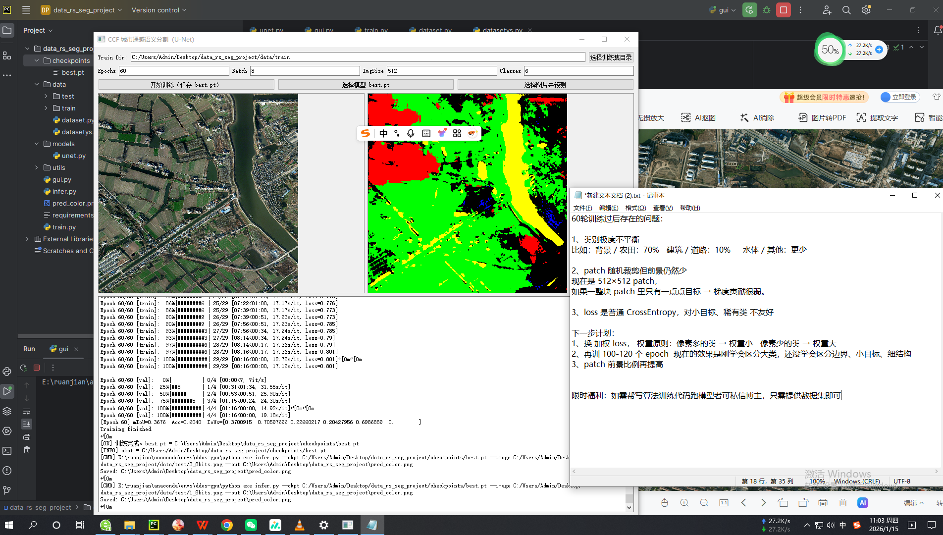Show image at 1:1 actual size
Viewport: 943px width, 535px height.
tap(724, 503)
